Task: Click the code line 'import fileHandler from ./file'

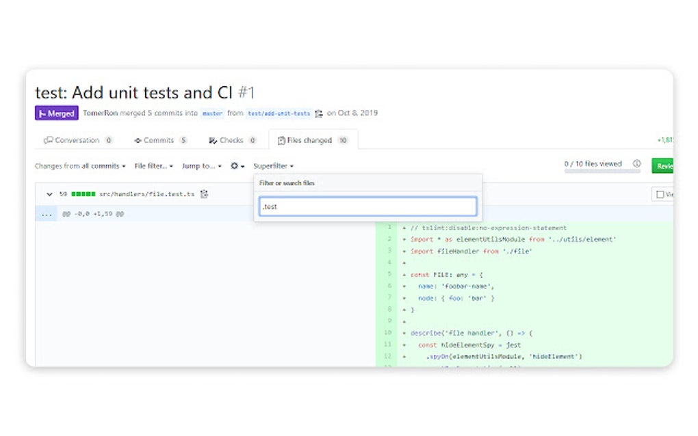Action: (471, 251)
